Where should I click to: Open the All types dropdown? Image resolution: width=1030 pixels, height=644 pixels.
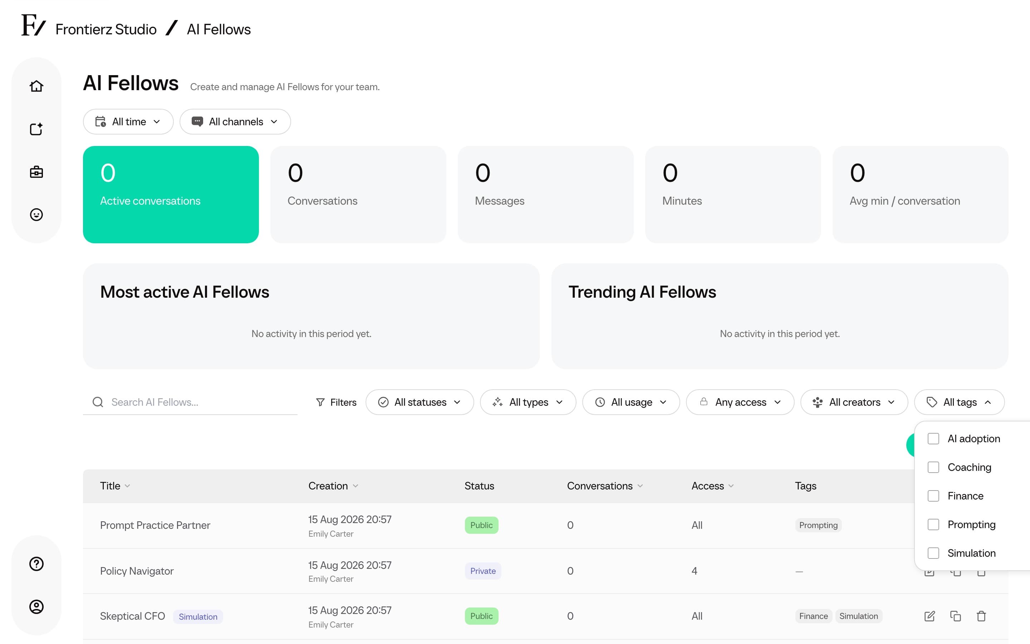[x=528, y=402]
